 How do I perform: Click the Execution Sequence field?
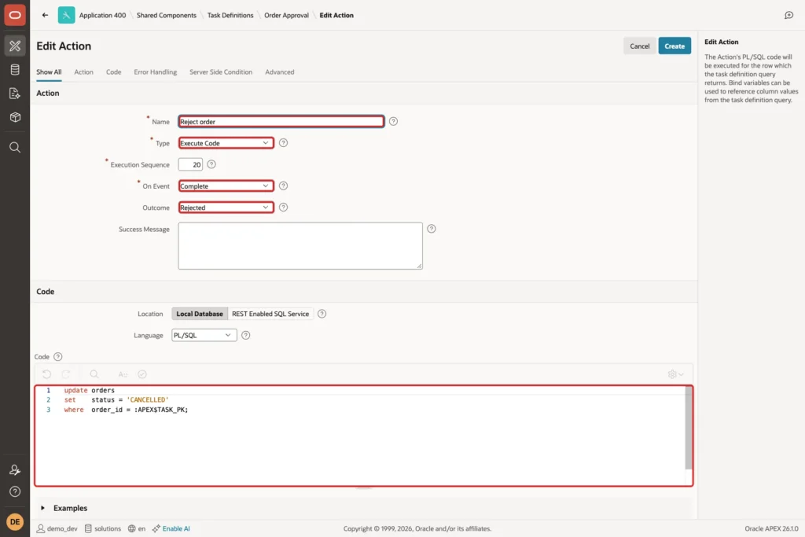click(x=190, y=164)
